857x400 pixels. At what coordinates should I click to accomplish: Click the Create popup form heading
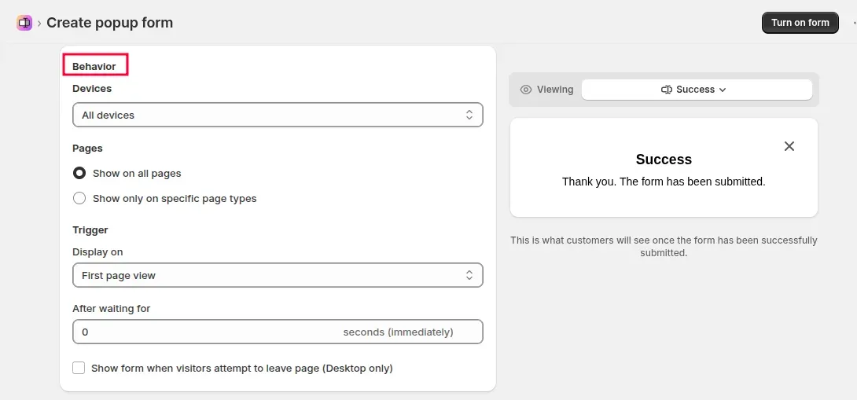[110, 23]
